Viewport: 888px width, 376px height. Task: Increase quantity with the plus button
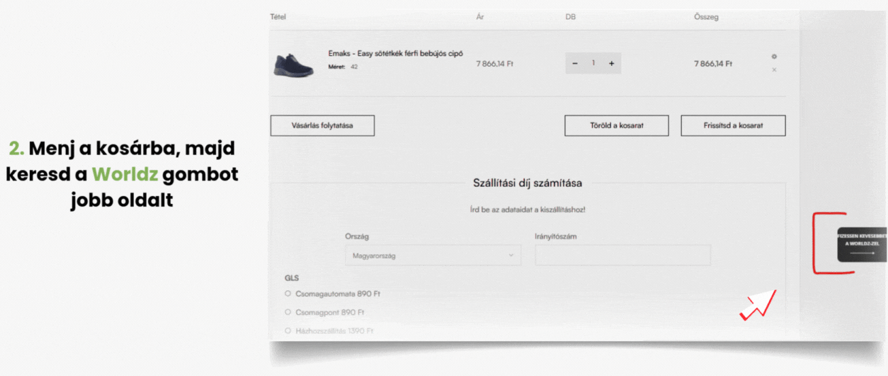click(611, 63)
